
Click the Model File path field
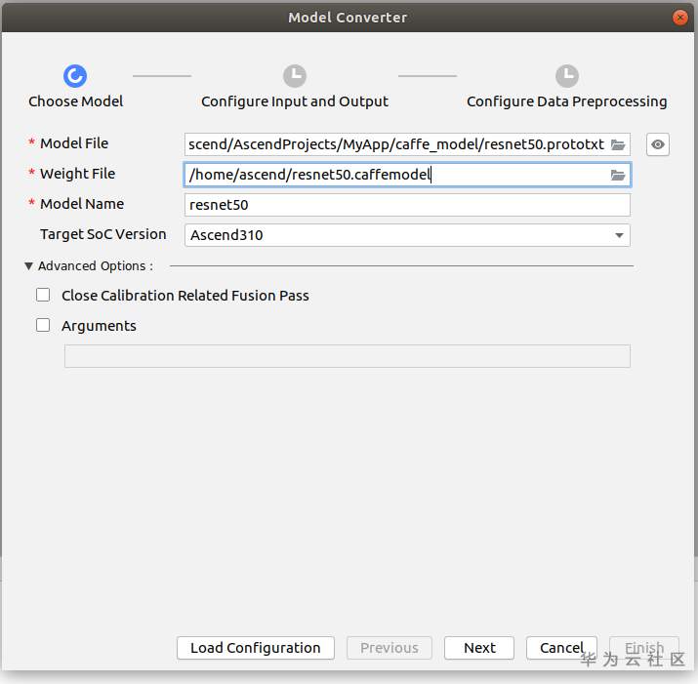point(395,144)
